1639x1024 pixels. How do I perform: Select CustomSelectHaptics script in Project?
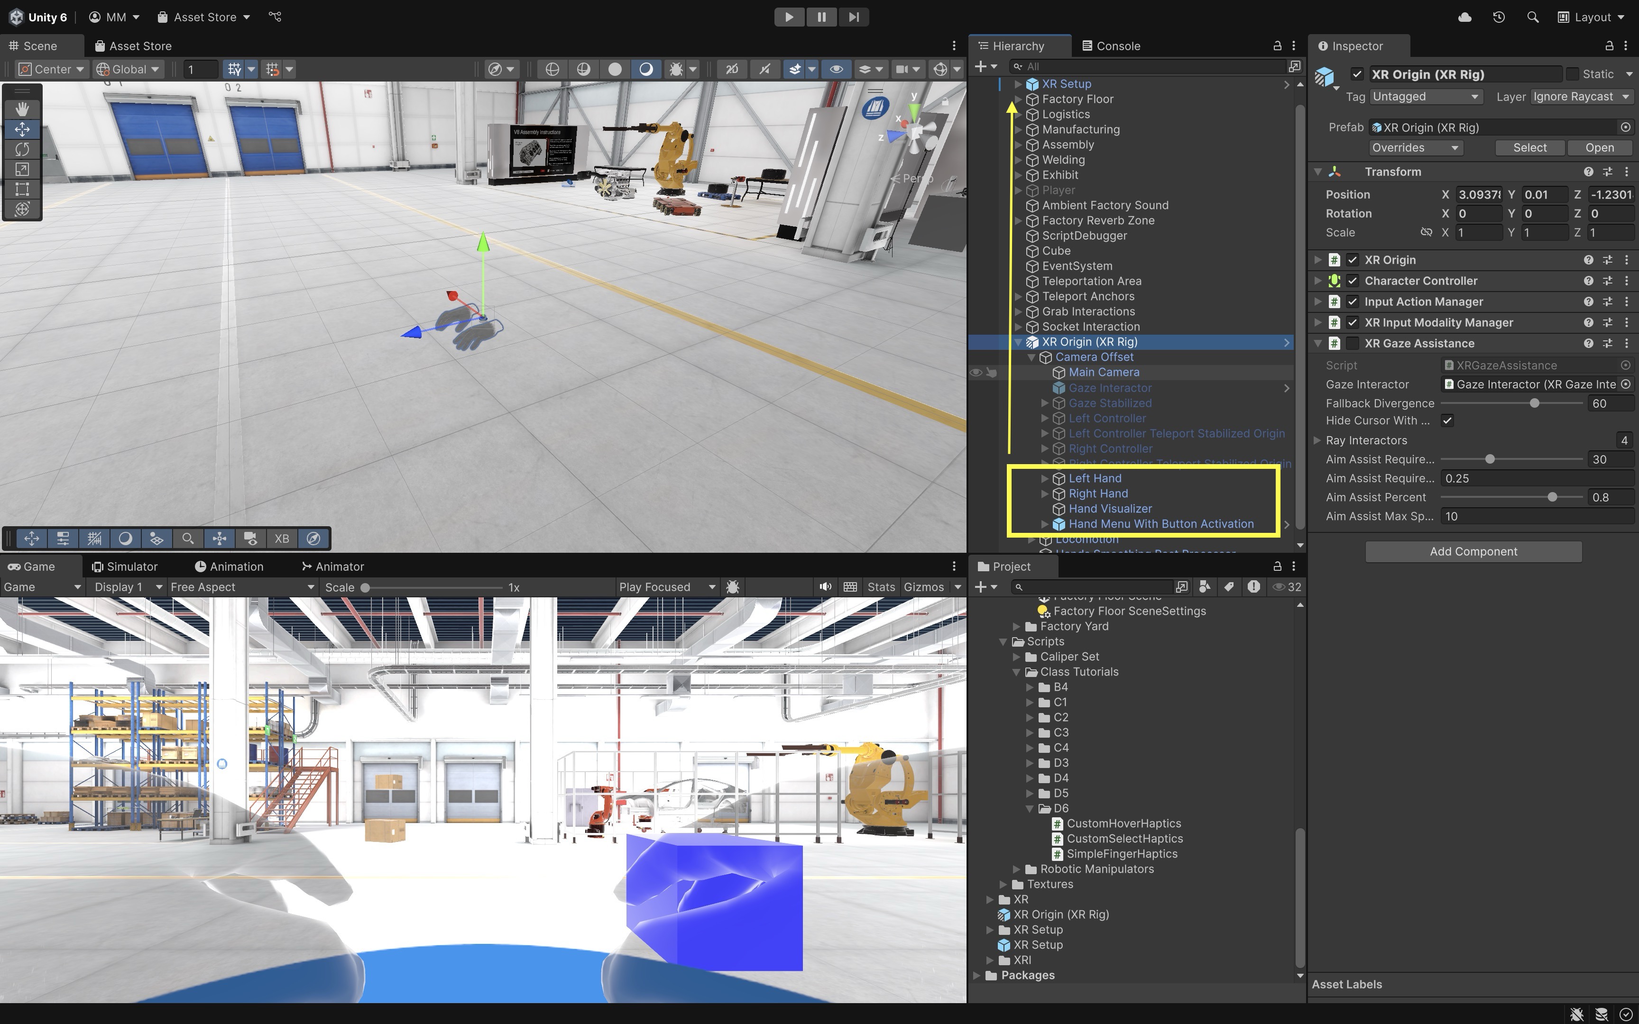(1124, 839)
